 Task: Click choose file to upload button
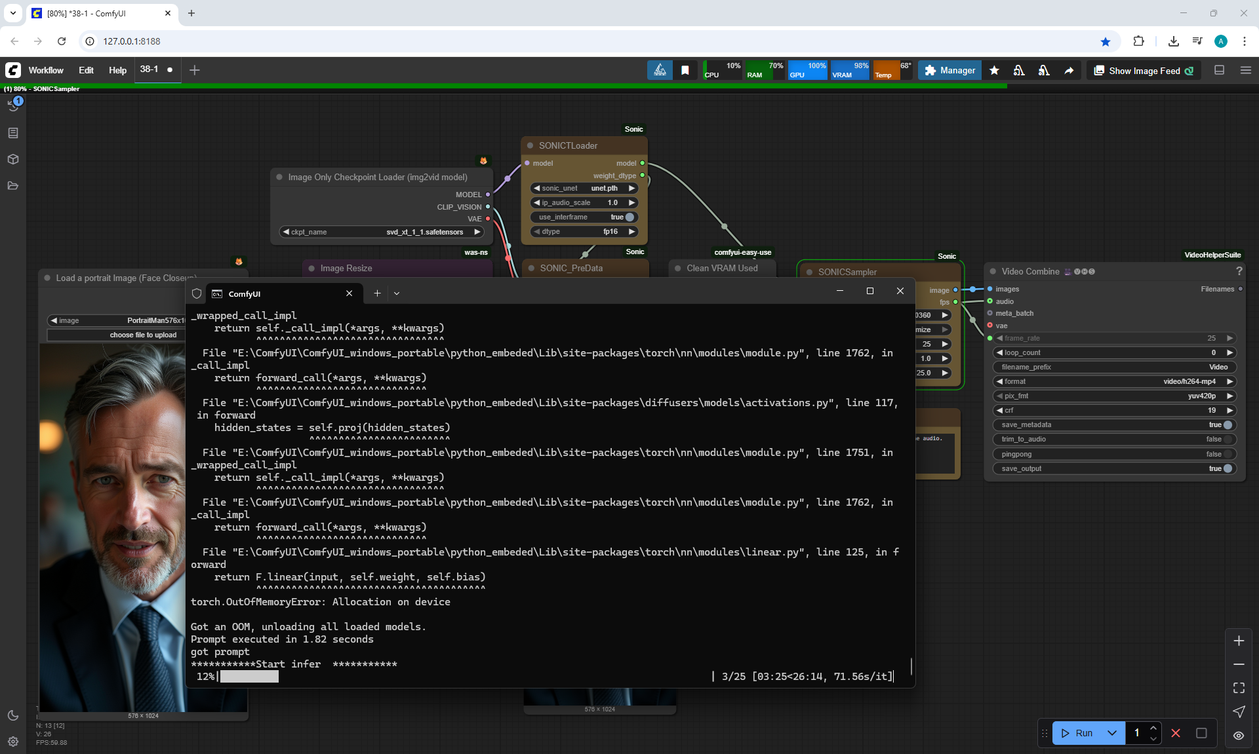(x=143, y=335)
